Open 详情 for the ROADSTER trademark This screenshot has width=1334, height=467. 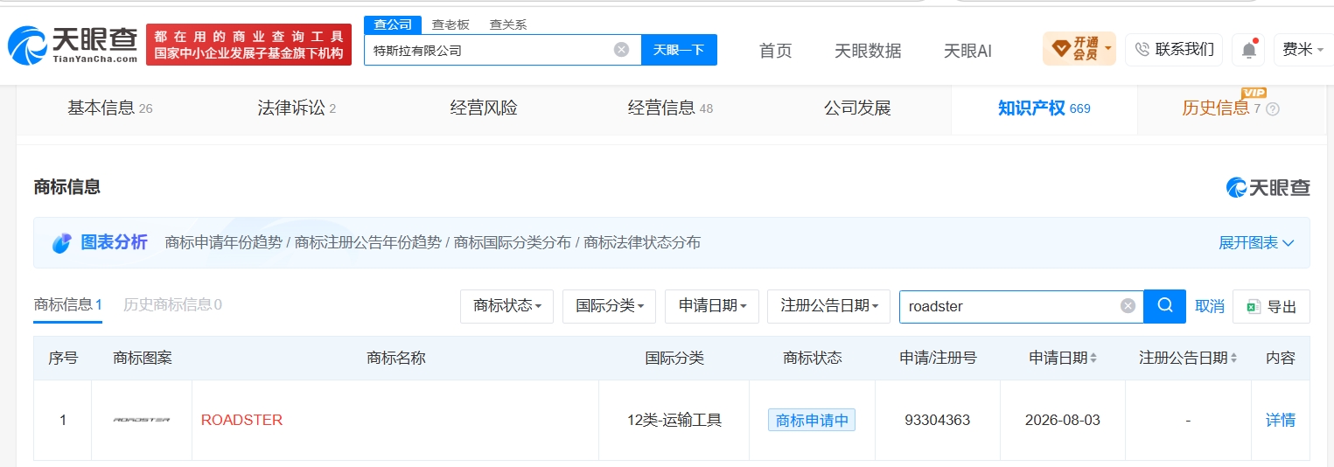pyautogui.click(x=1281, y=420)
